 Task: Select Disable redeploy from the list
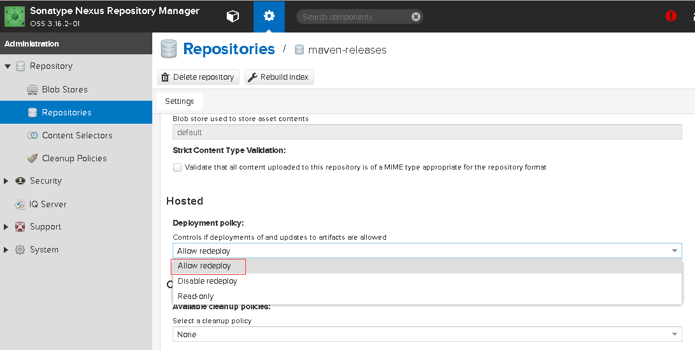pyautogui.click(x=427, y=281)
